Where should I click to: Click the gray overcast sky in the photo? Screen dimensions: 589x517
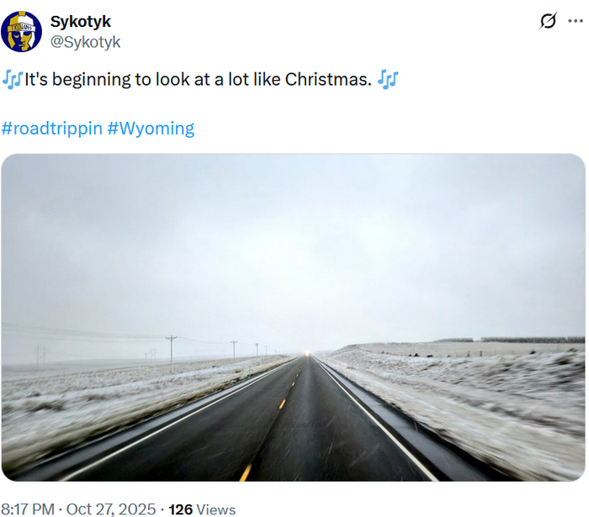[293, 235]
